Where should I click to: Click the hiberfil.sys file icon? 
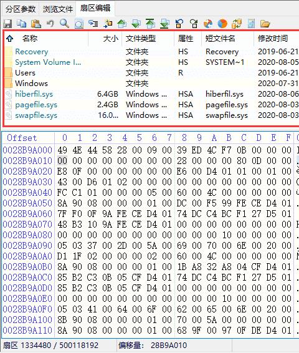click(x=9, y=94)
